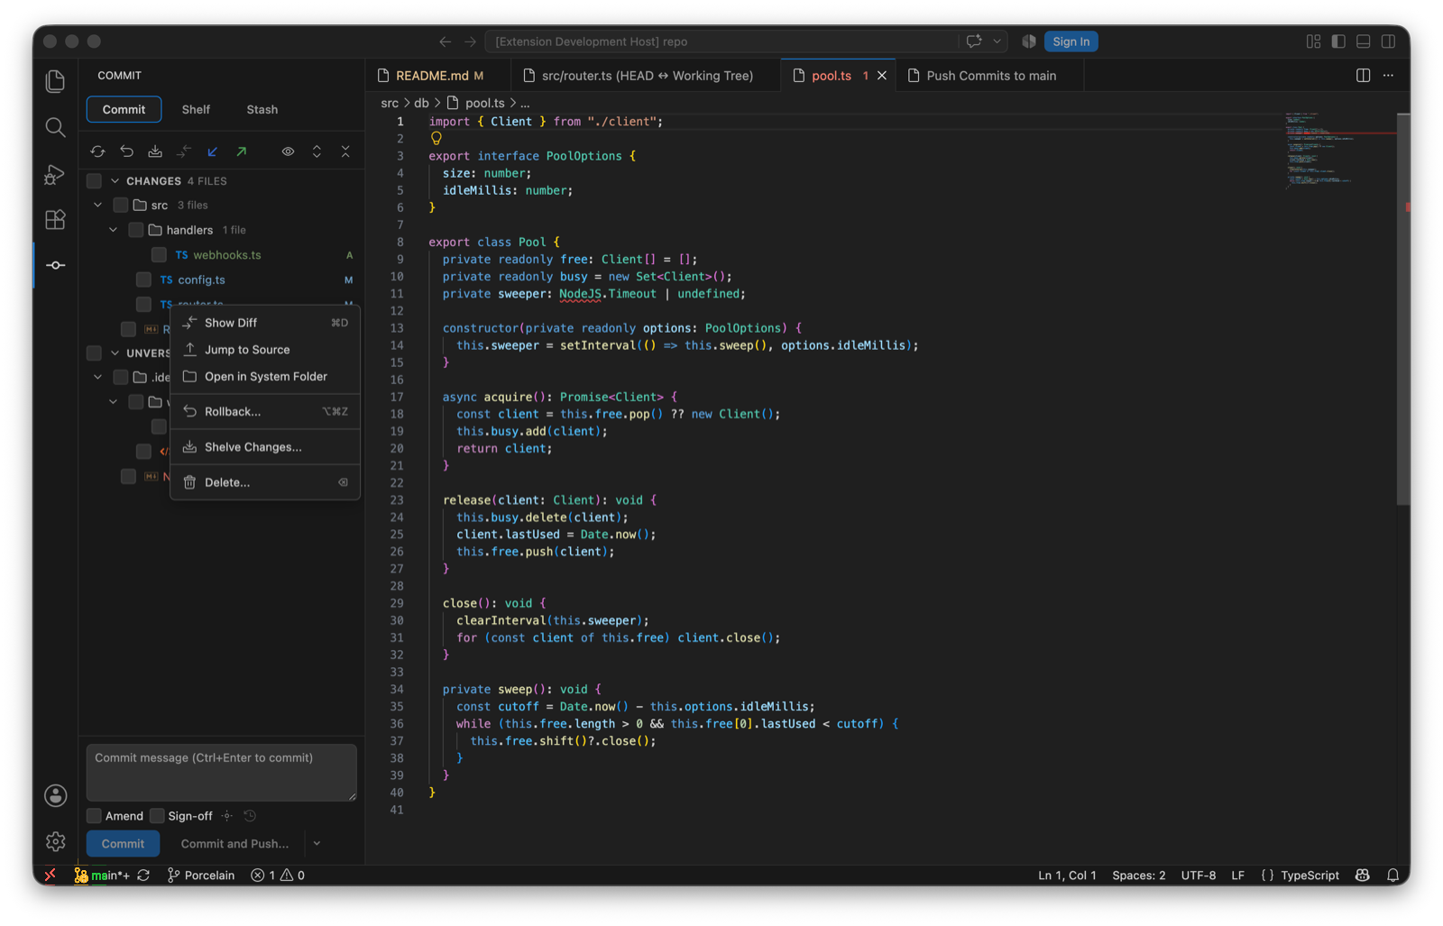This screenshot has width=1443, height=926.
Task: Click Commit and Push... button
Action: click(x=234, y=844)
